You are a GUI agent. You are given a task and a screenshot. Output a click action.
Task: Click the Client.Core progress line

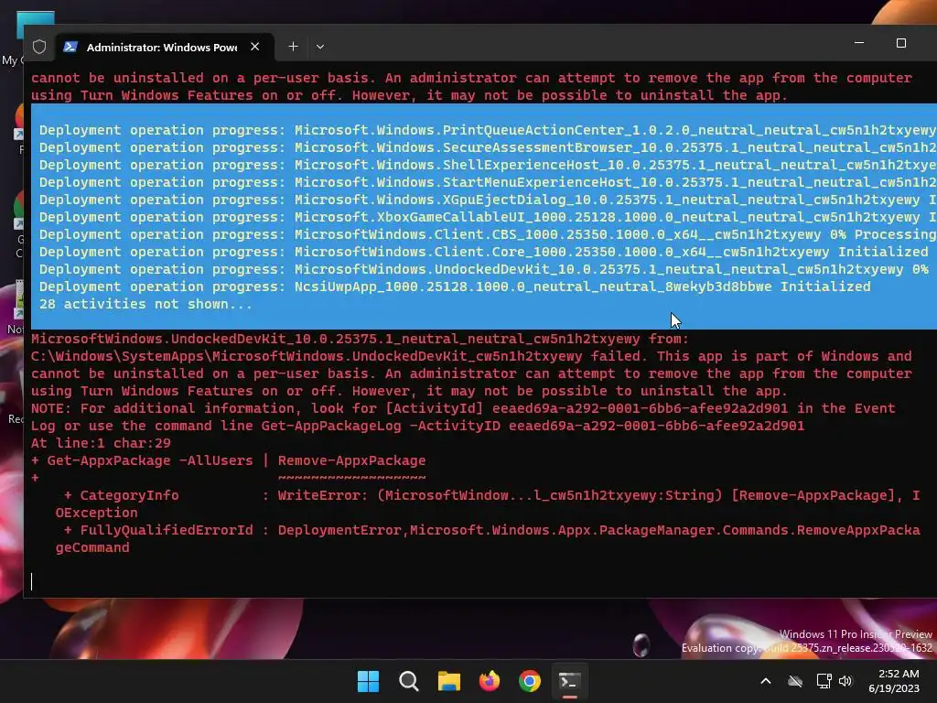pyautogui.click(x=483, y=252)
